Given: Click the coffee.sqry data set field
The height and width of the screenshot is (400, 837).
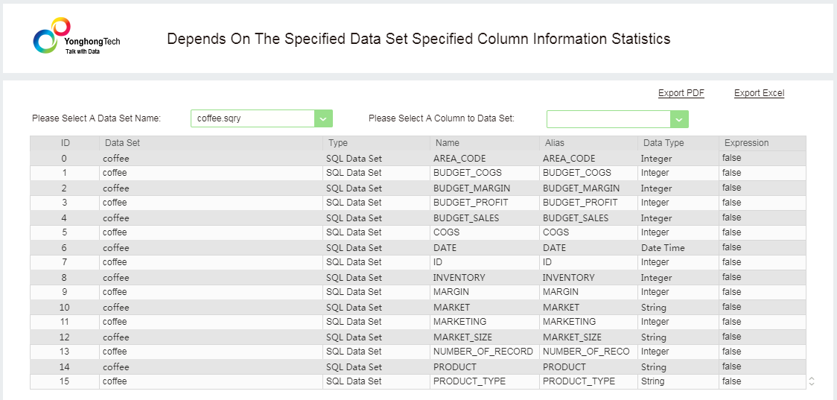Looking at the screenshot, I should 252,118.
